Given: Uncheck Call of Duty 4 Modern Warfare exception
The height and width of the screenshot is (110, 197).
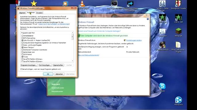Looking at the screenshot, I should click(22, 40).
